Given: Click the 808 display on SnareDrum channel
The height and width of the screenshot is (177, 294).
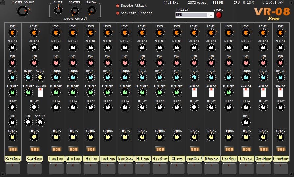Looking at the screenshot, I should pyautogui.click(x=34, y=149).
